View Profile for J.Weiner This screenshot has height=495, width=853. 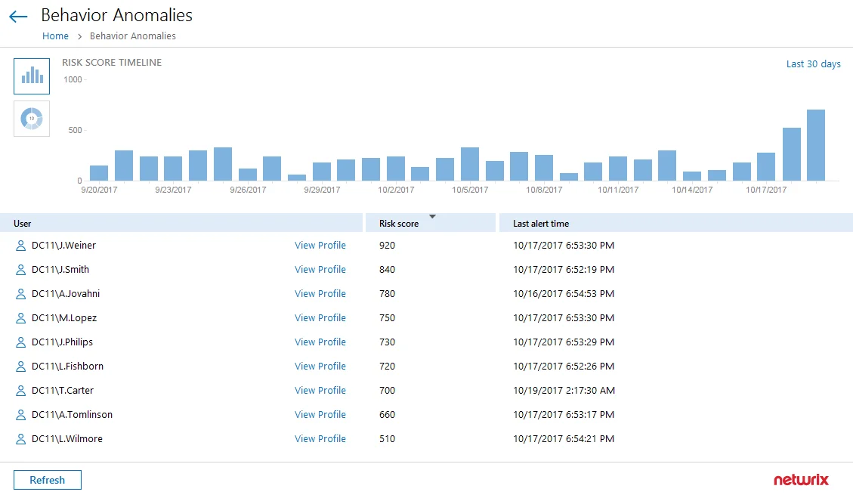(320, 246)
